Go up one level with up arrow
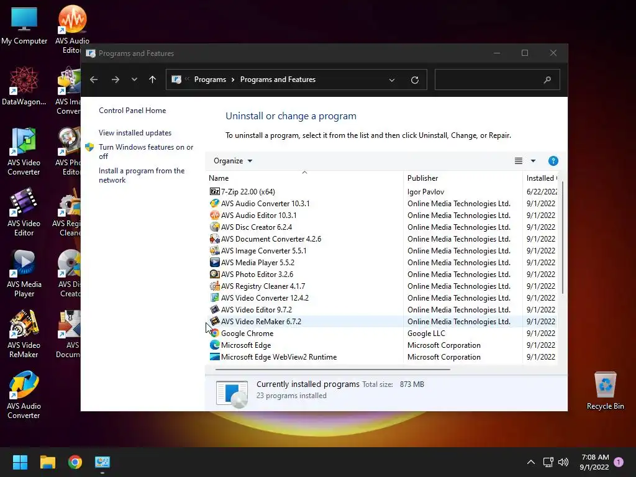636x477 pixels. pyautogui.click(x=152, y=79)
